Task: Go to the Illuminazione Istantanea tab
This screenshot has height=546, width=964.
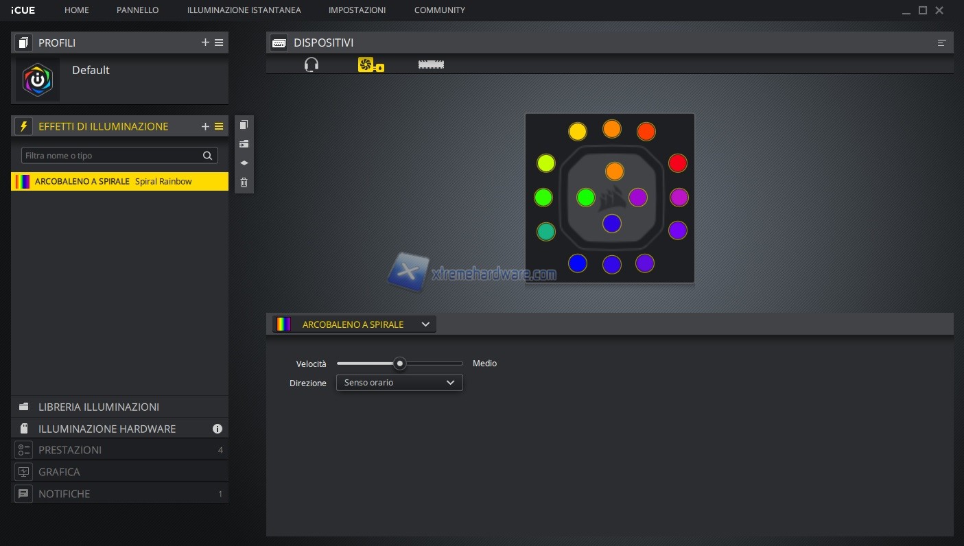Action: 244,10
